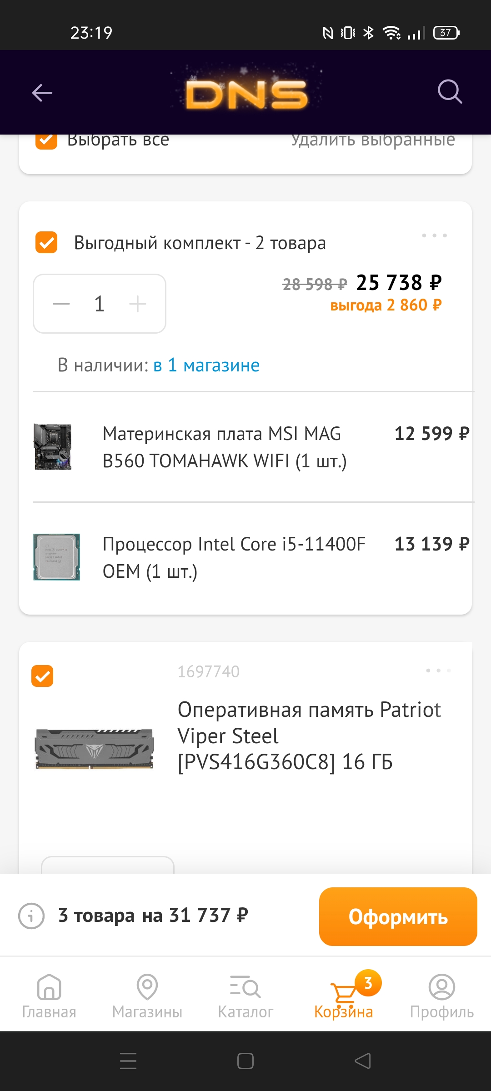Viewport: 491px width, 1091px height.
Task: Tap the order info circle icon
Action: point(31,916)
